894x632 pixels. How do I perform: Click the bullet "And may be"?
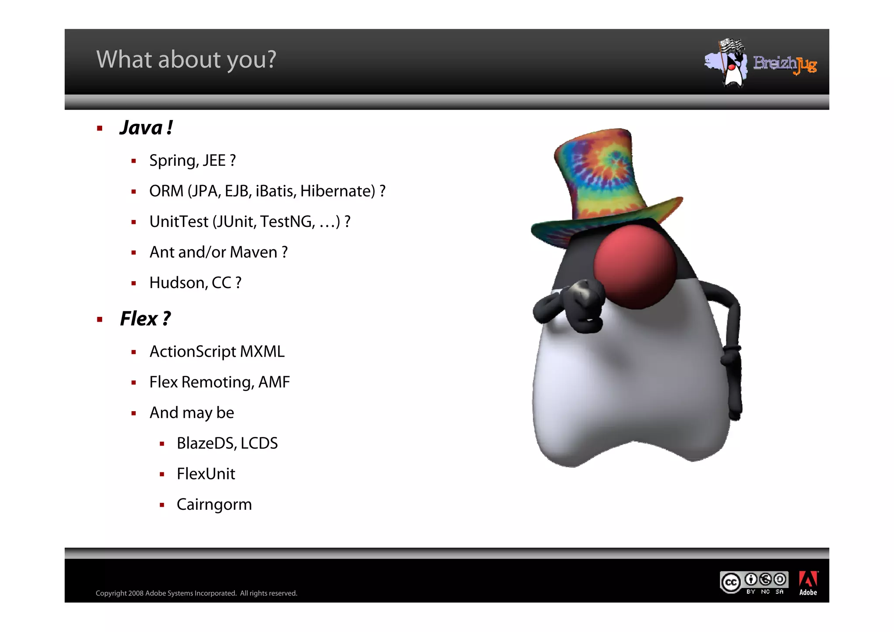click(x=192, y=413)
